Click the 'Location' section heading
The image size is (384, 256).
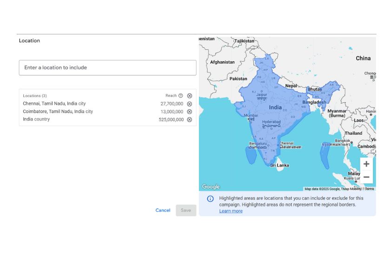click(29, 40)
